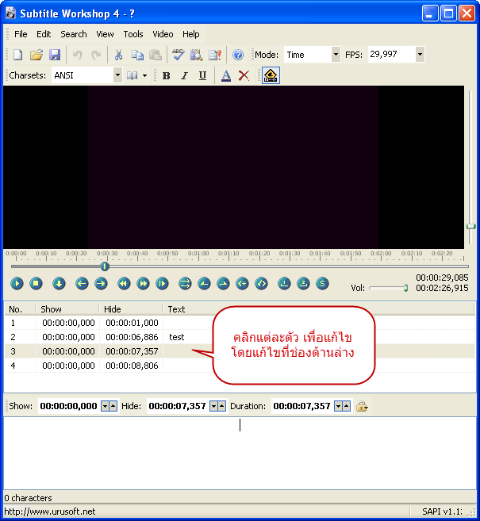Click the vertical slider beside video
Screen dimensions: 480x521
click(470, 226)
